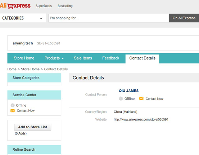Open the Products dropdown menu
Viewport: 199px width, 155px height.
click(54, 58)
